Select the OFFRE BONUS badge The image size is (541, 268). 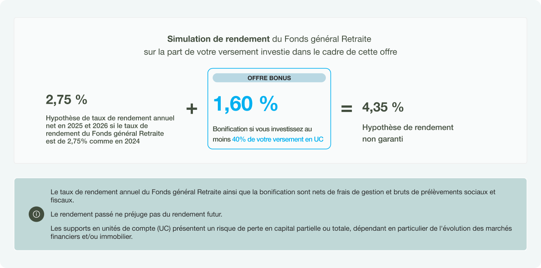[x=269, y=78]
